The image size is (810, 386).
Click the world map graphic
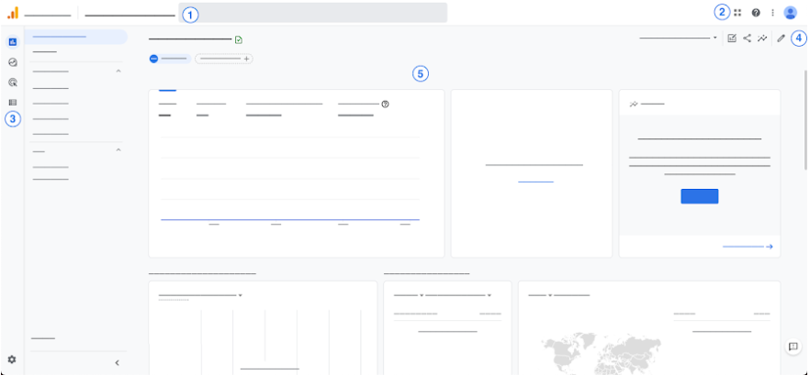point(602,355)
